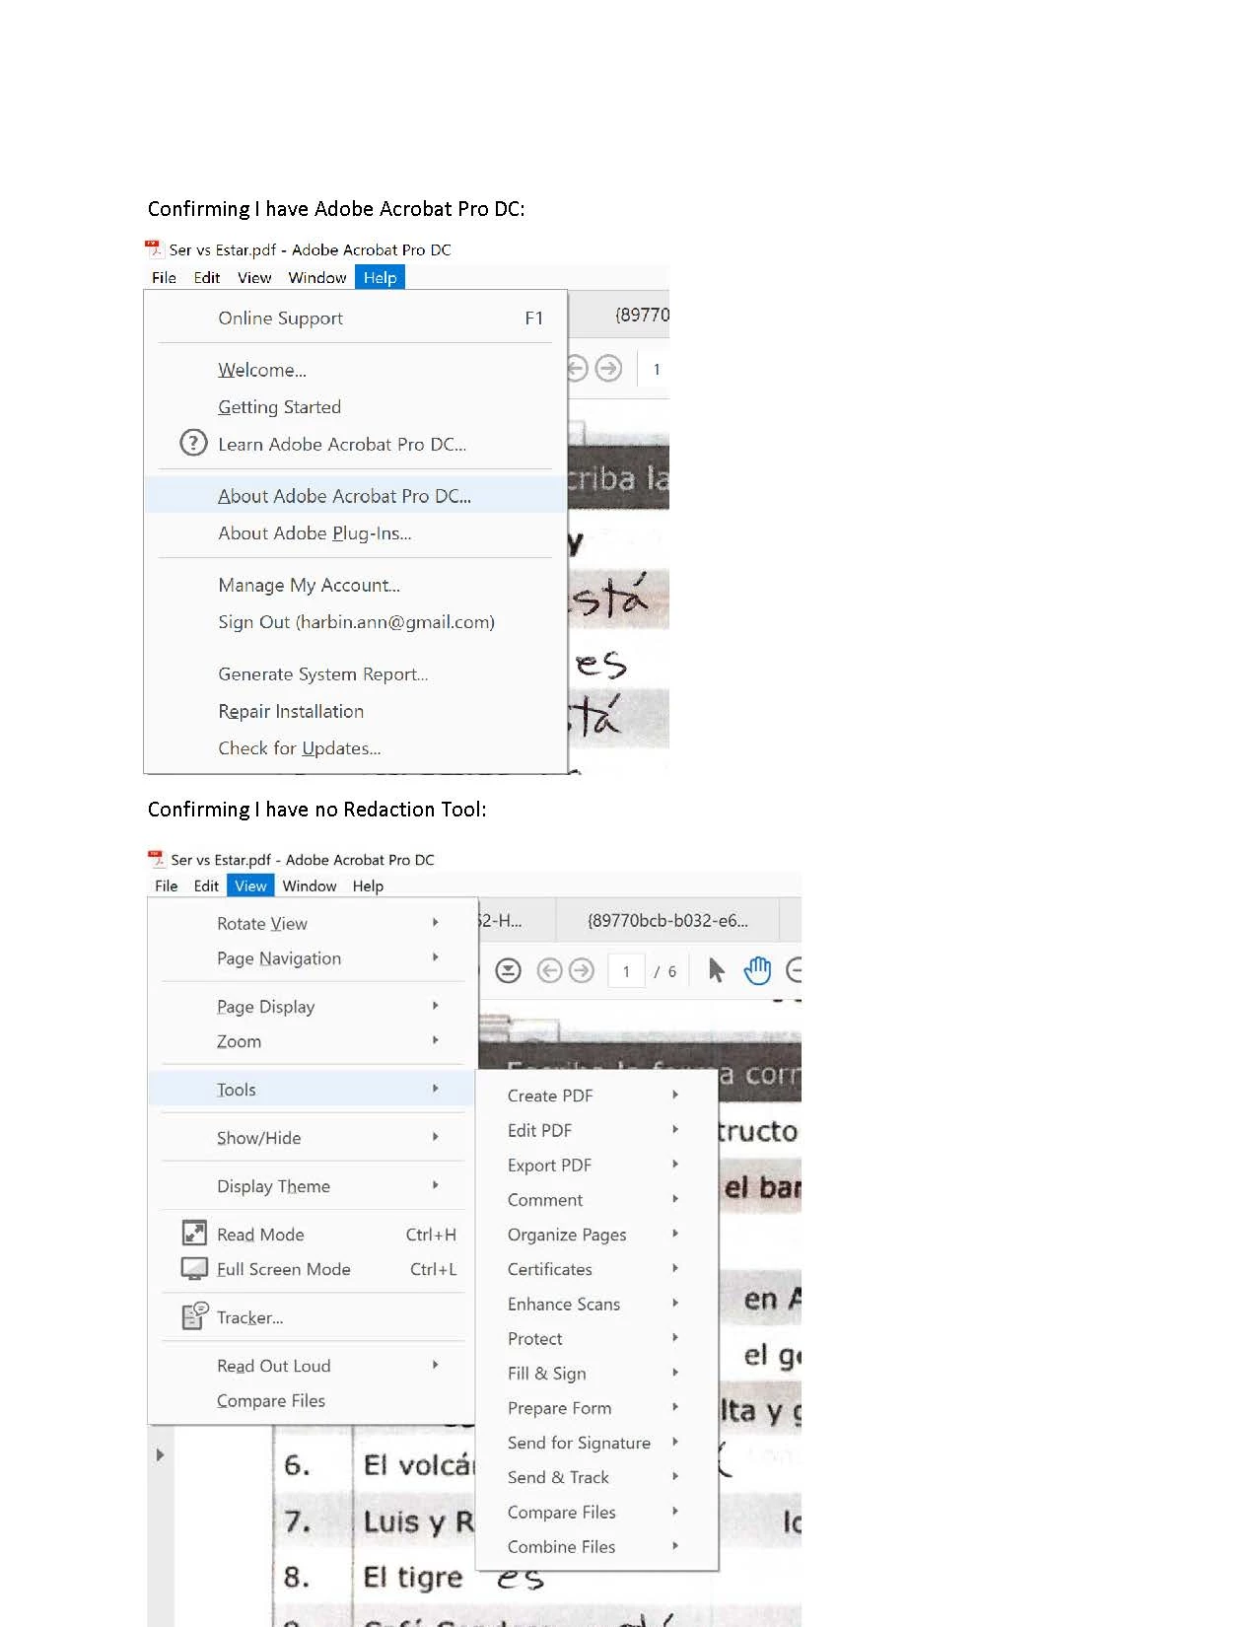Choose Organize Pages in Tools submenu

click(596, 1234)
